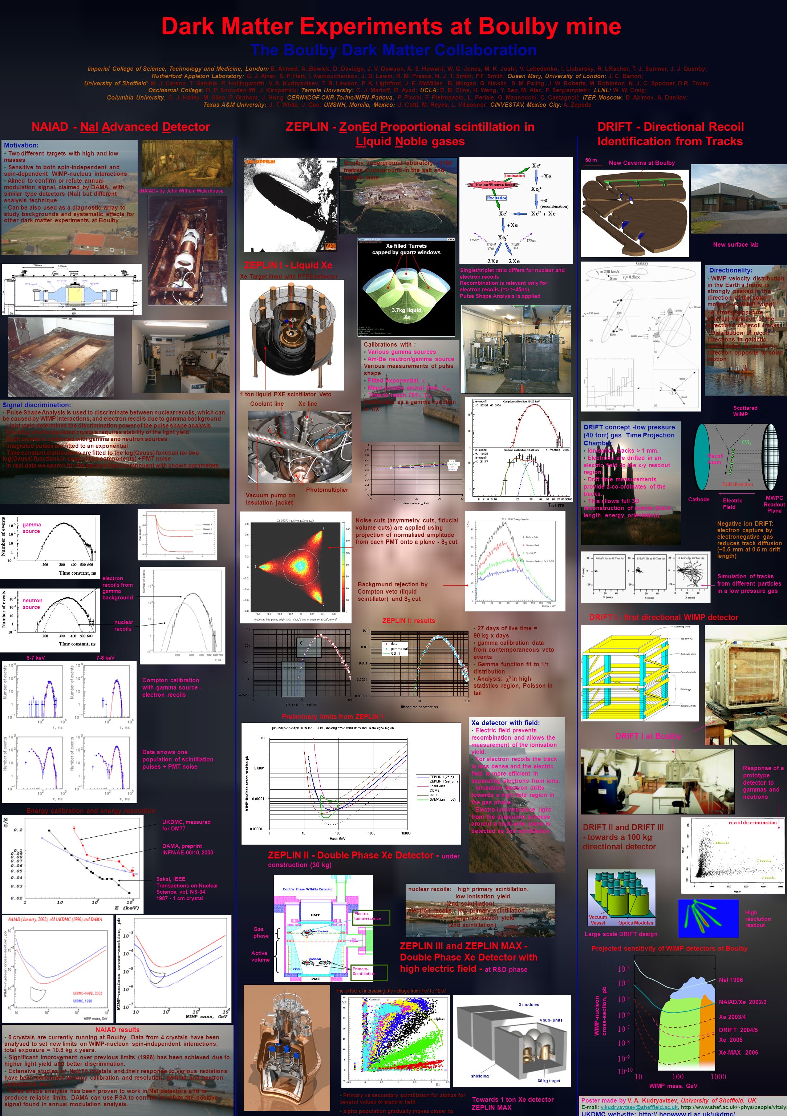Click 'Preliminary limits from ZEPLIN I' heading
Image resolution: width=787 pixels, height=1116 pixels.
pyautogui.click(x=332, y=716)
